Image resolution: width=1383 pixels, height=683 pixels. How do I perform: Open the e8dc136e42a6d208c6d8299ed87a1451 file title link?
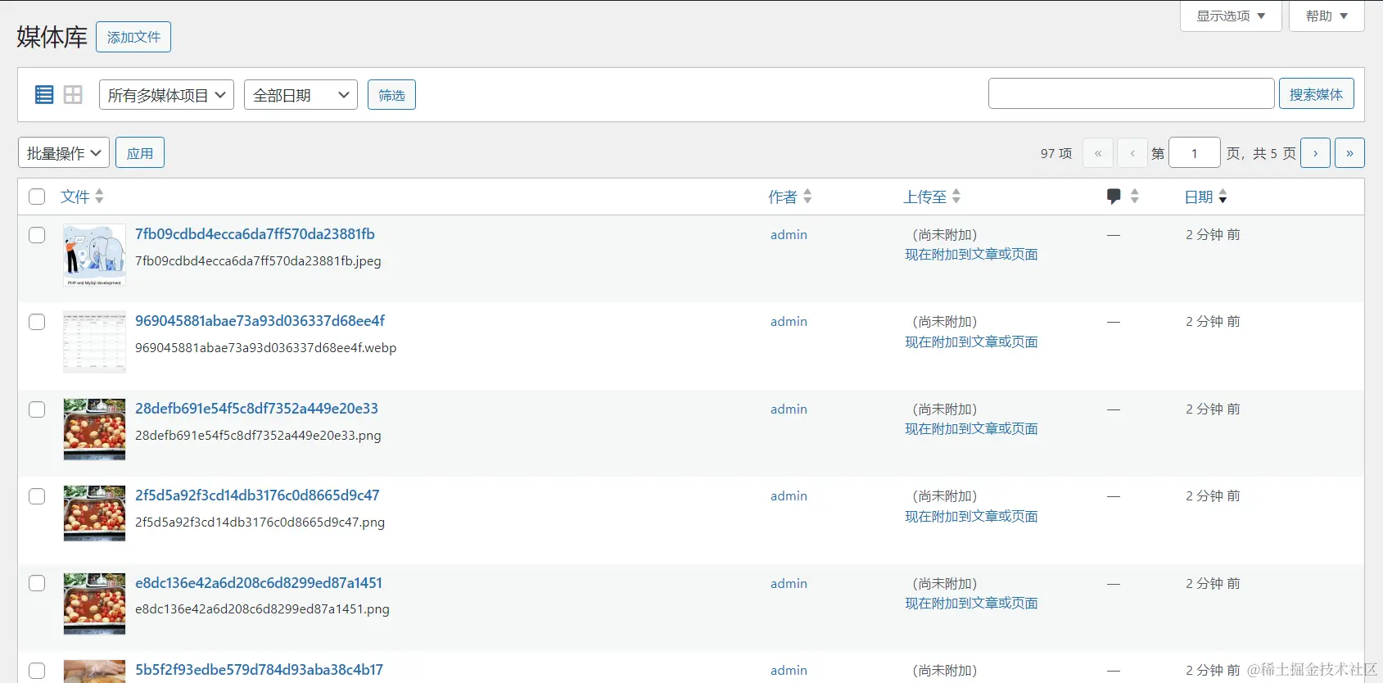(x=259, y=583)
